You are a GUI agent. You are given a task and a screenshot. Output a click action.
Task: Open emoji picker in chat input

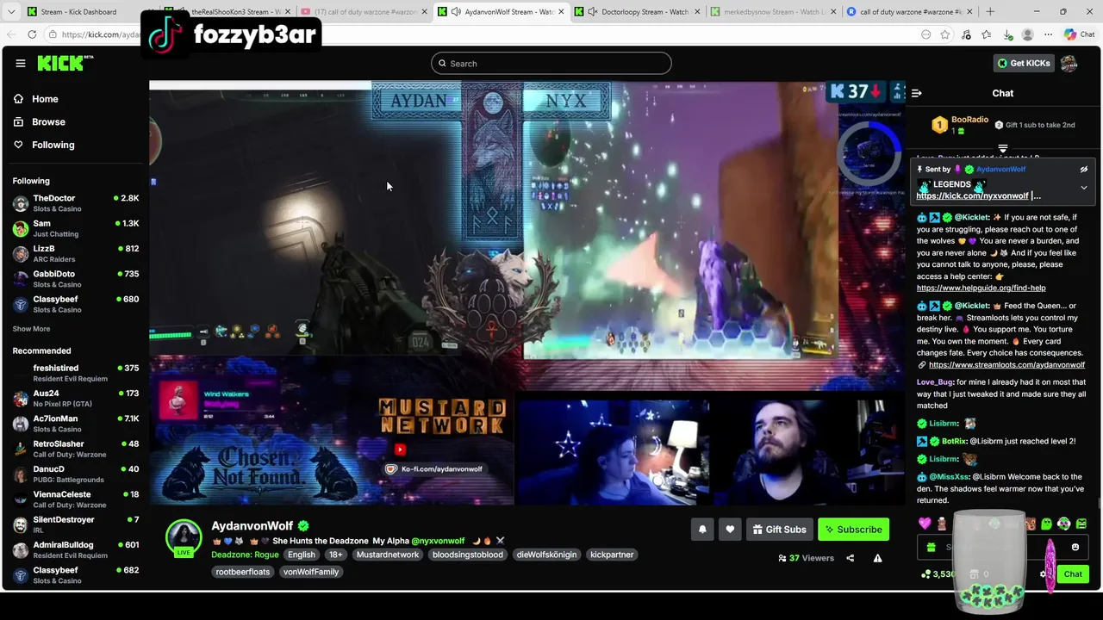click(x=1075, y=547)
